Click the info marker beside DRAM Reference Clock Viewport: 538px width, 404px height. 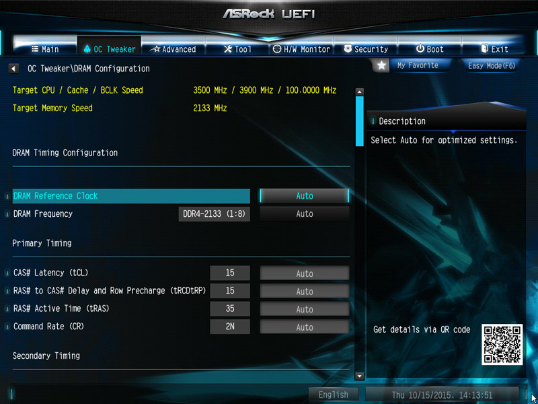click(x=7, y=197)
